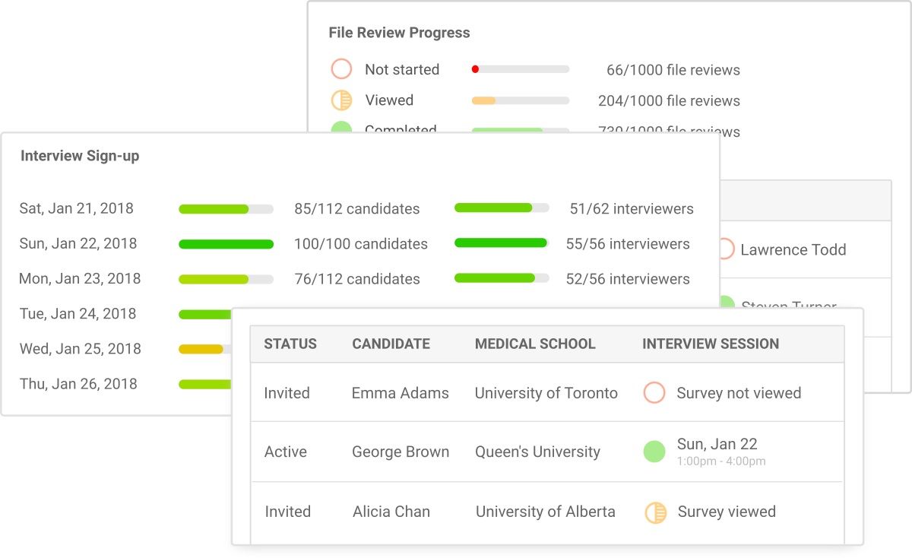912x558 pixels.
Task: Click the Survey not viewed circle icon
Action: tap(654, 393)
